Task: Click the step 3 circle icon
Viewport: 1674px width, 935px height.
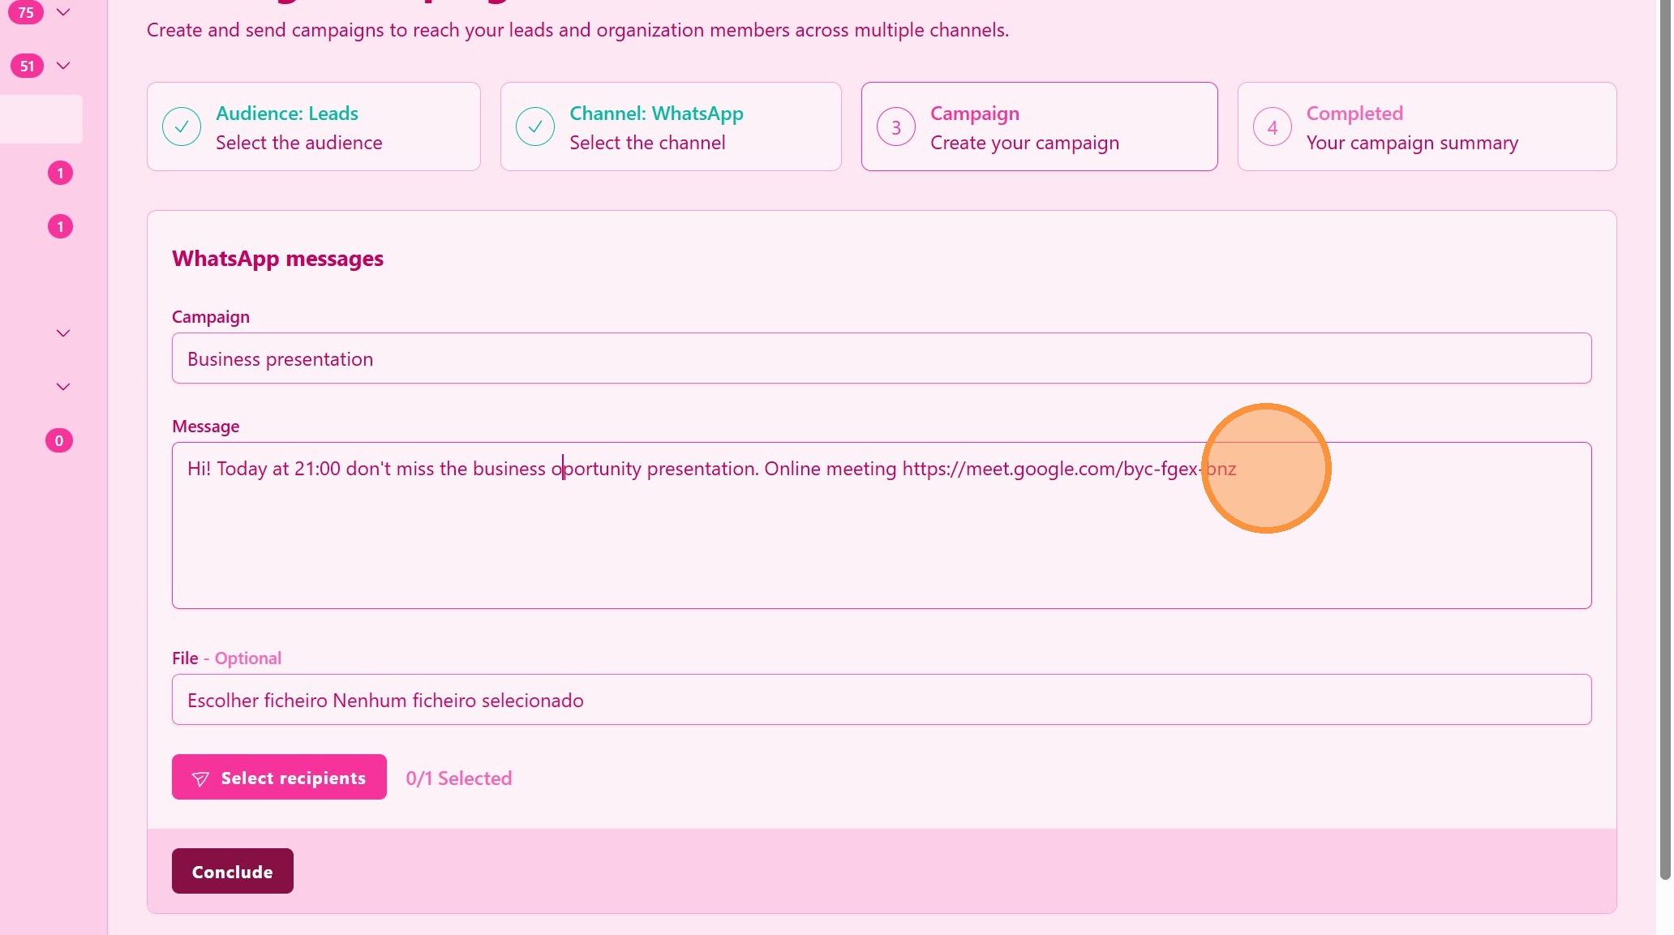Action: tap(896, 127)
